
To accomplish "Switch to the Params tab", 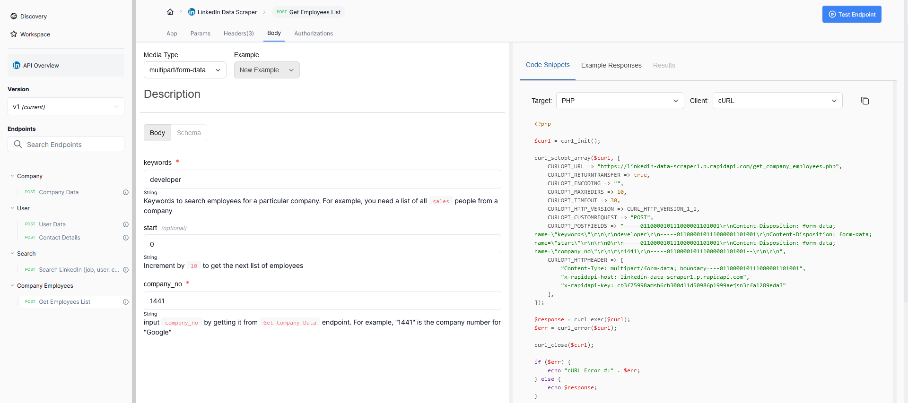I will 201,34.
